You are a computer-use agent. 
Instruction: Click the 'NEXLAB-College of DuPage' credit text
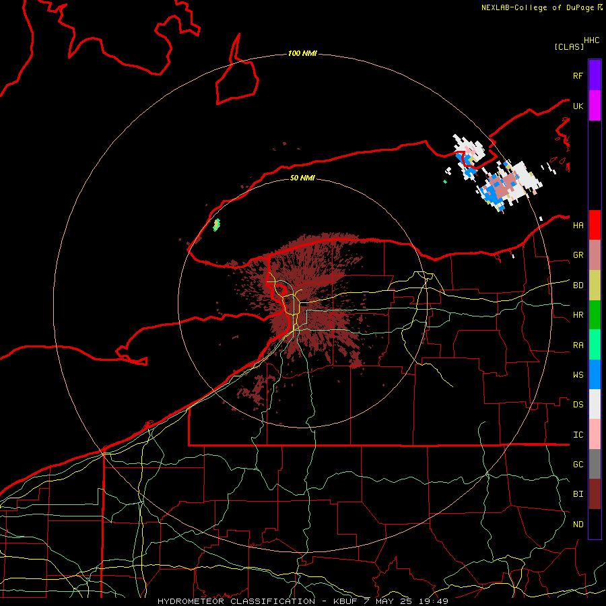point(537,7)
